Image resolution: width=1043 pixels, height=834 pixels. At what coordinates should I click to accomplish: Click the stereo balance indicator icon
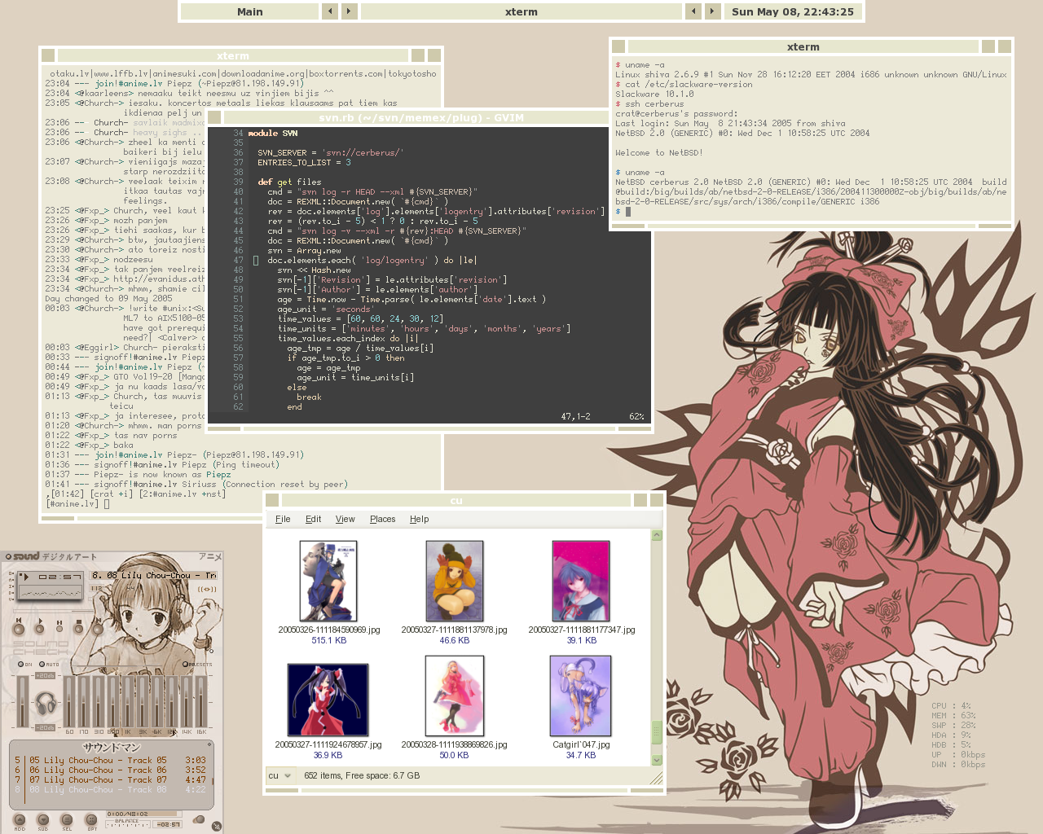[207, 589]
